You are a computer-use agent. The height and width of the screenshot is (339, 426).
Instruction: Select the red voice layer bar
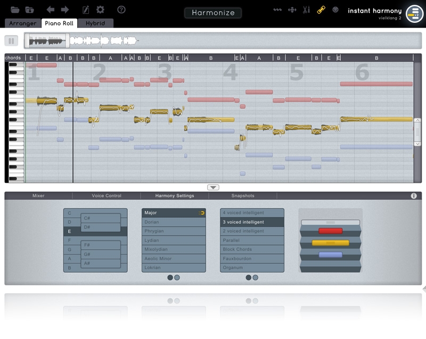point(330,231)
